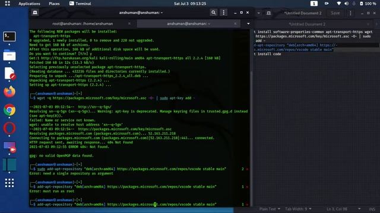Screen dimensions: 380x213
Task: Open the workspace indicator showing 1
Action: 314,4
